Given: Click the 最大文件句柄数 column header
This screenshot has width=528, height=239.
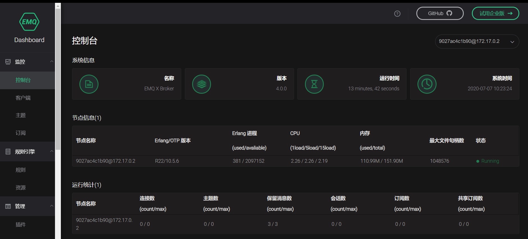Looking at the screenshot, I should [447, 141].
